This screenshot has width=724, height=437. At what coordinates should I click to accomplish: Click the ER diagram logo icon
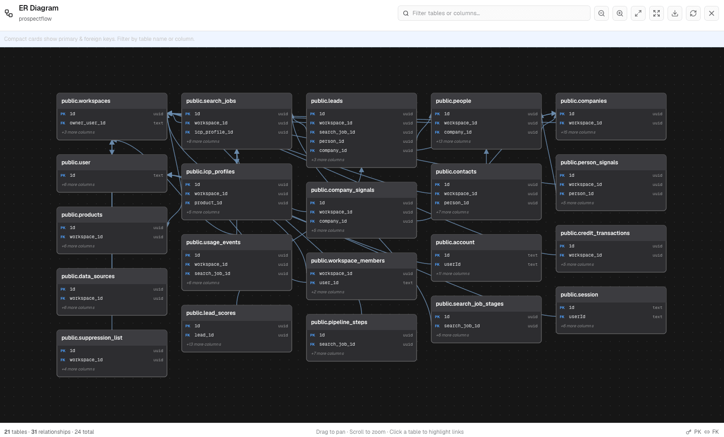[9, 13]
